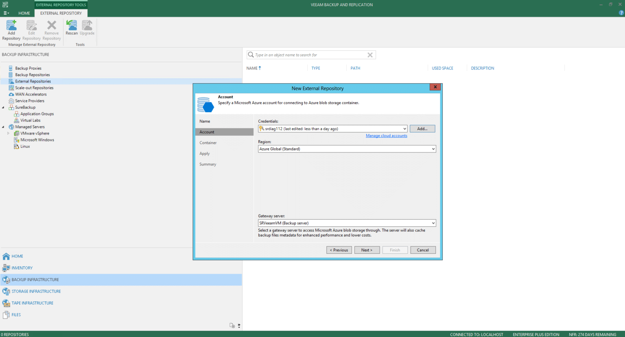Open the HOME navigation view

[121, 257]
